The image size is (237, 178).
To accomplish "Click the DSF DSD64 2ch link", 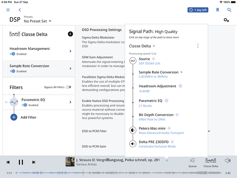I will pos(149,63).
